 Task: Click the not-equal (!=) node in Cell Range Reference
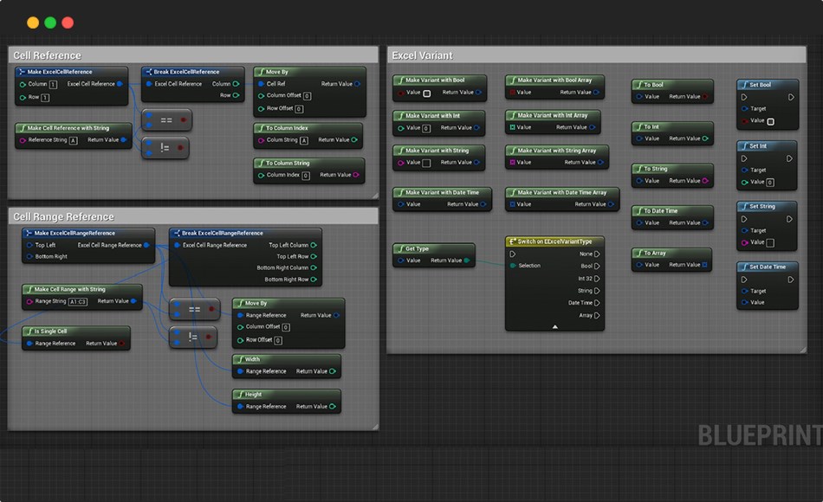click(x=193, y=337)
